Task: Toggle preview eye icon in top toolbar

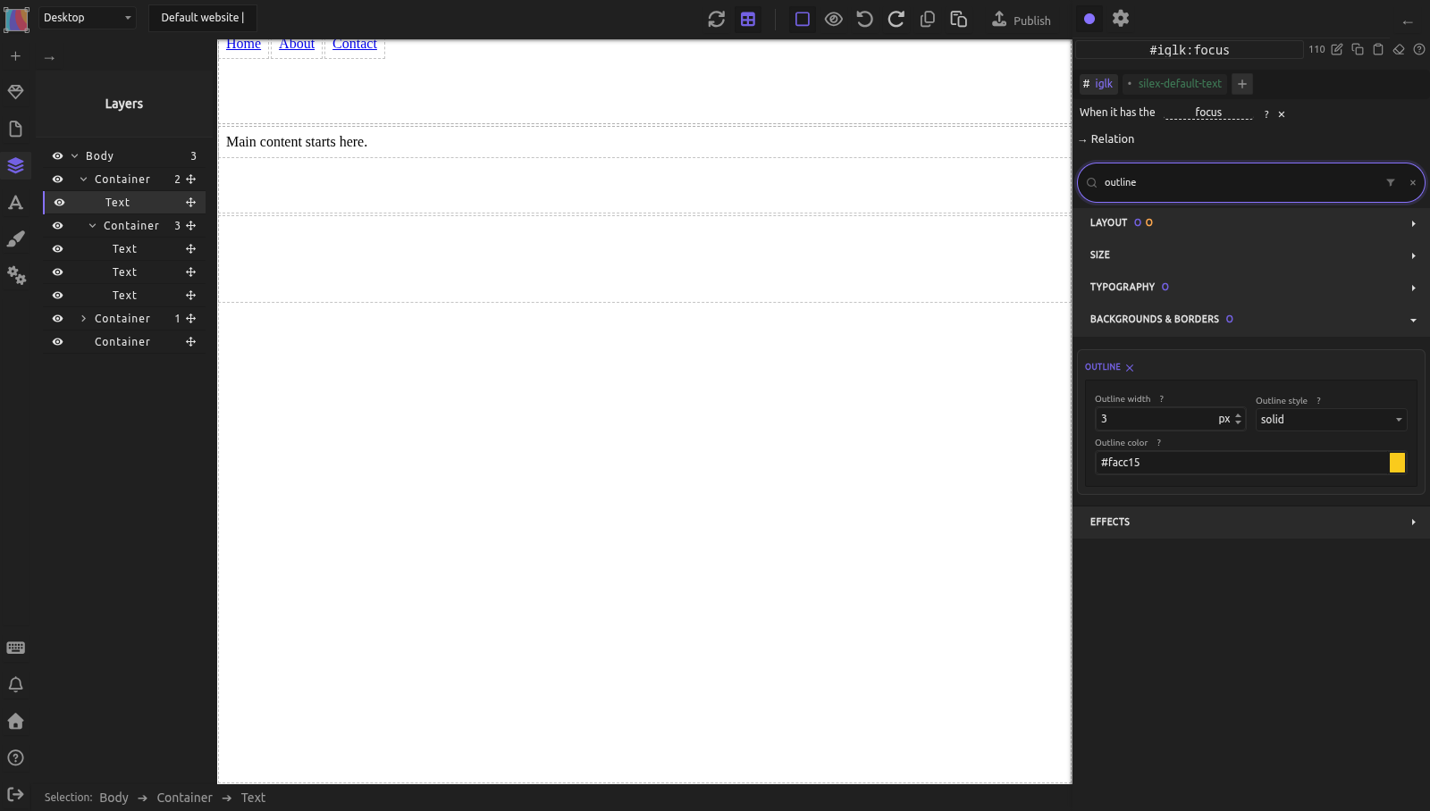Action: tap(833, 19)
